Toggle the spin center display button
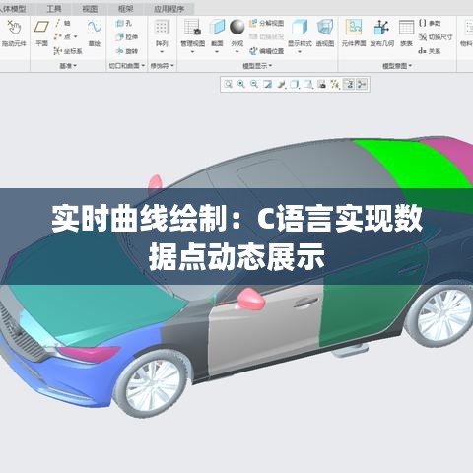The height and width of the screenshot is (473, 473). (x=362, y=85)
